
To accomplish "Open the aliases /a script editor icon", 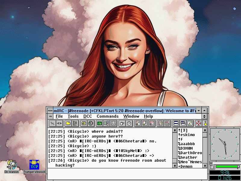I will point(99,123).
